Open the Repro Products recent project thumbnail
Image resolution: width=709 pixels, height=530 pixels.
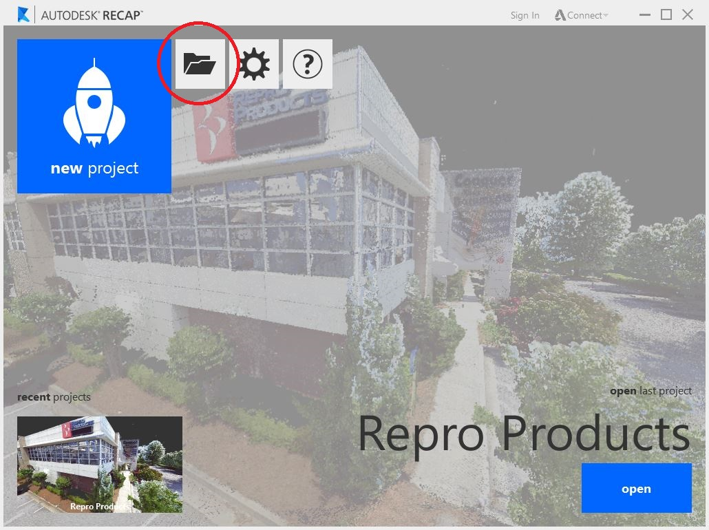pyautogui.click(x=100, y=465)
